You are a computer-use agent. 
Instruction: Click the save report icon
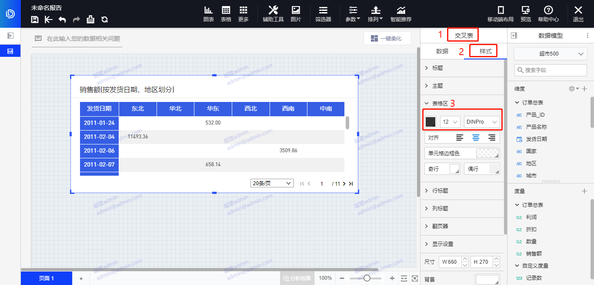coord(35,19)
